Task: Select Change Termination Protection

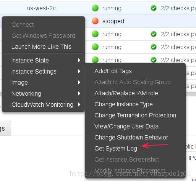Action: click(x=135, y=115)
